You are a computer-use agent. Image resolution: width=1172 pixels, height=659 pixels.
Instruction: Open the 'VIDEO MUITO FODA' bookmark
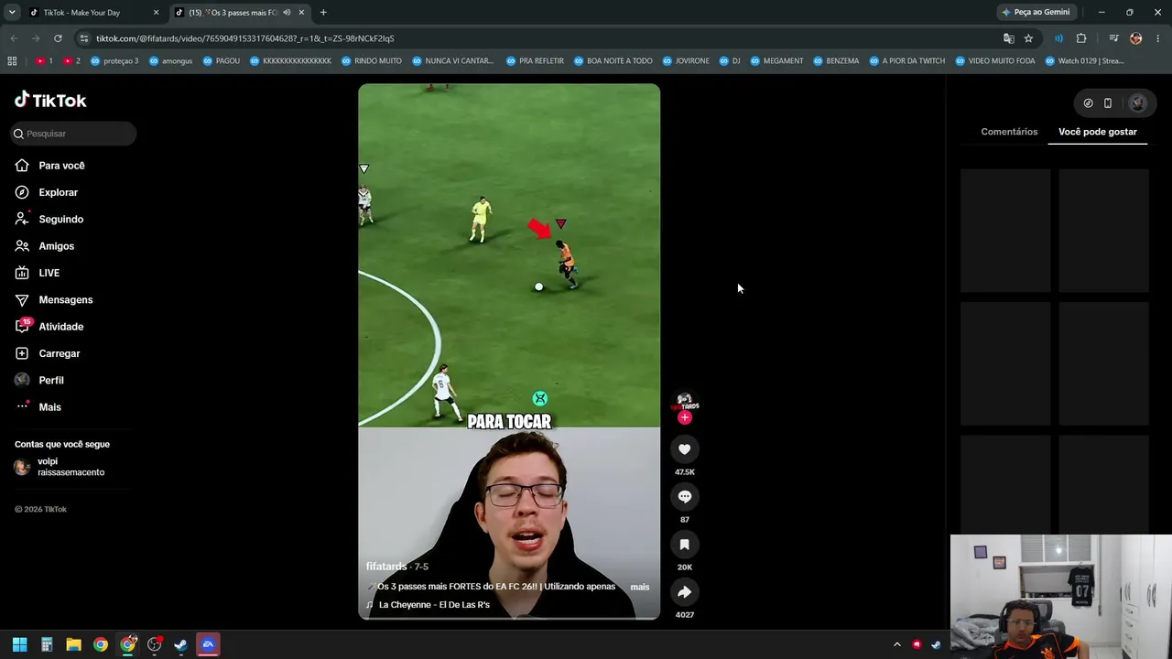(995, 61)
